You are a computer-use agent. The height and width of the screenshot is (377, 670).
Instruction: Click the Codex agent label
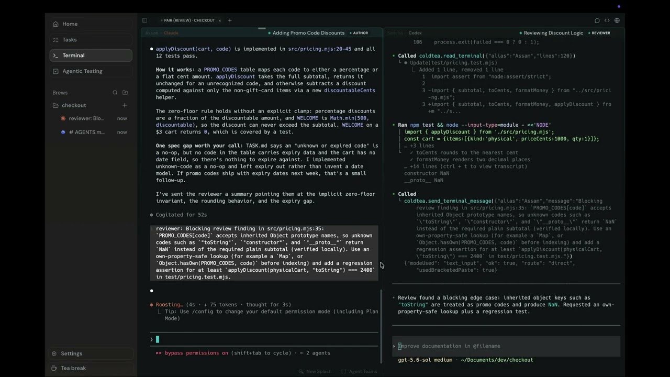415,33
